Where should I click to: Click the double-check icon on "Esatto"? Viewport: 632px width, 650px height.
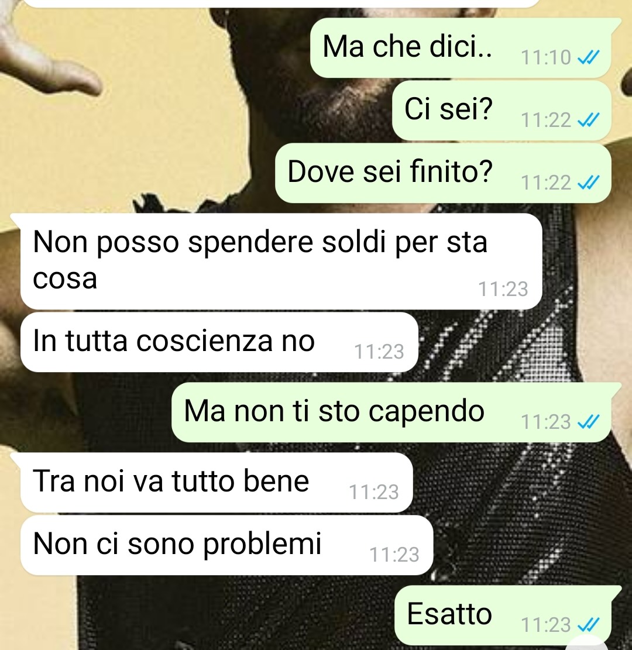pos(589,625)
